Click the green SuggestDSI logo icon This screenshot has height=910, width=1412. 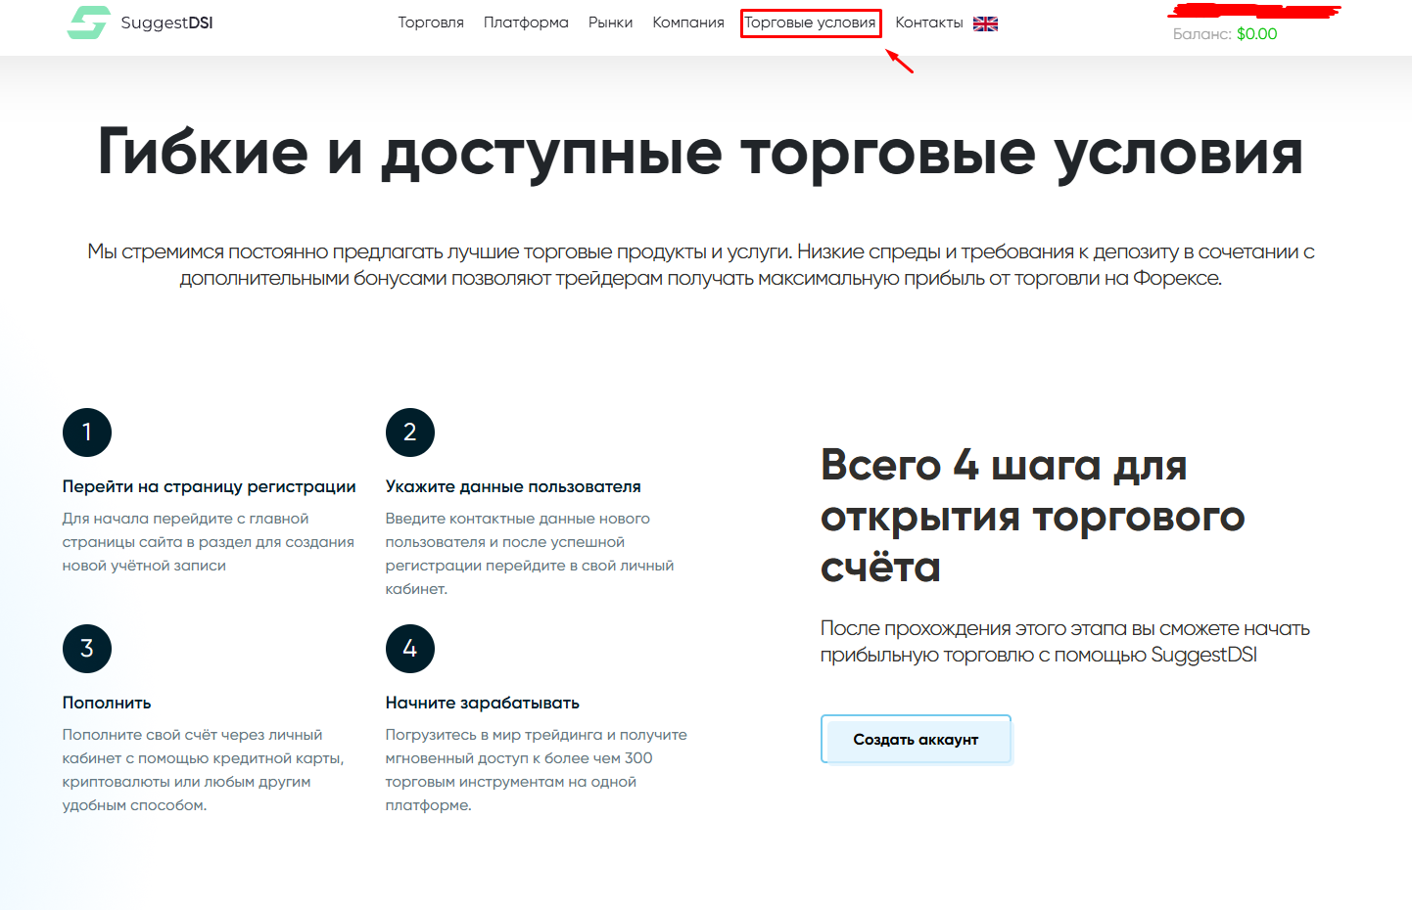[x=88, y=23]
